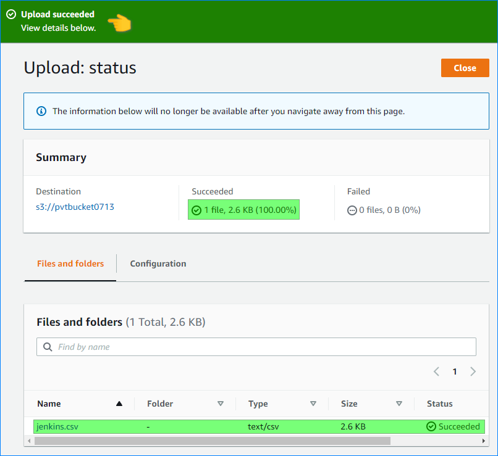This screenshot has width=498, height=456.
Task: Click the green checkmark beside 1 file succeeded
Action: coord(196,210)
